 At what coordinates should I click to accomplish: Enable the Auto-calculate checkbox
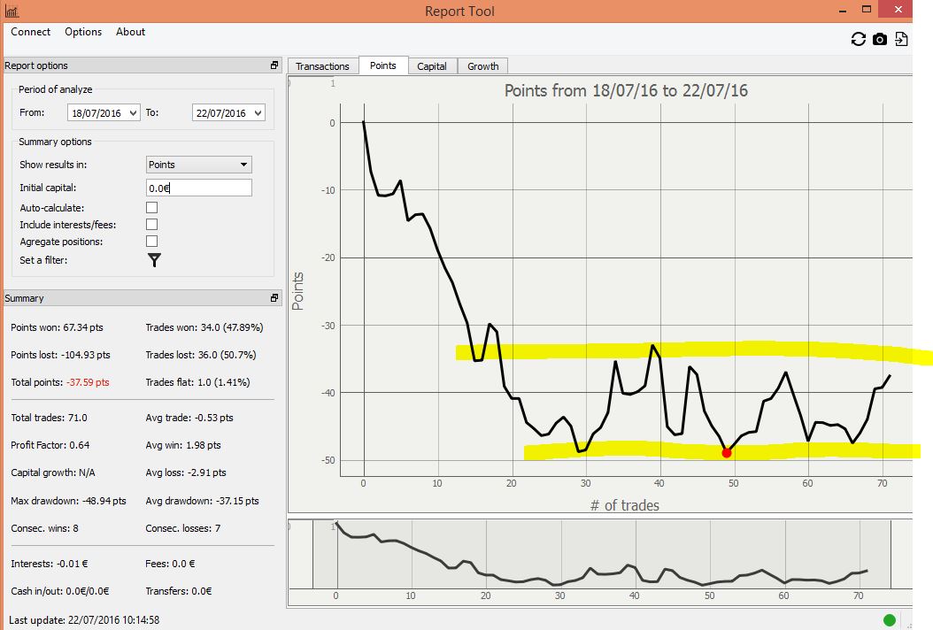click(152, 207)
